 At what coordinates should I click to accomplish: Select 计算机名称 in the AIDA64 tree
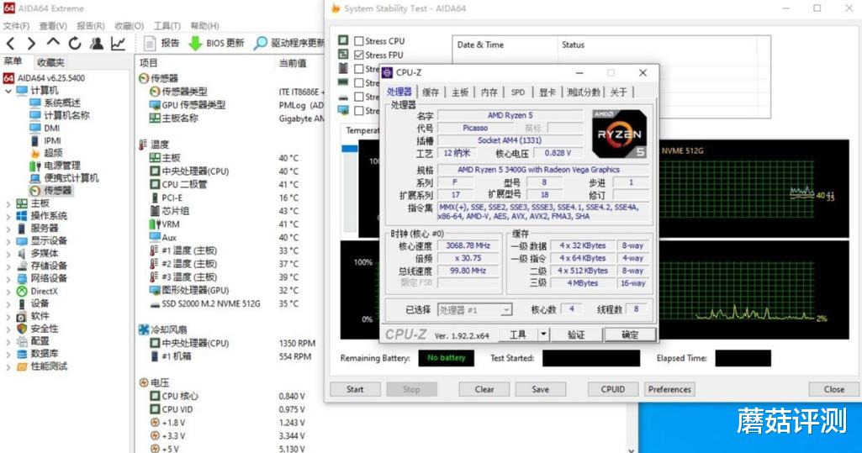pyautogui.click(x=66, y=115)
